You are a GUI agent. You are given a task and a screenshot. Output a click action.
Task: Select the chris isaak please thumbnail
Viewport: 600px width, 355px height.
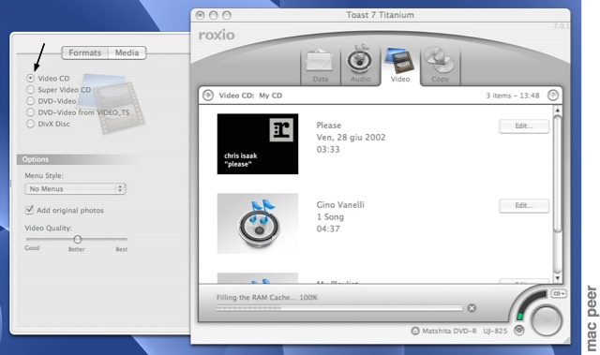pos(258,144)
